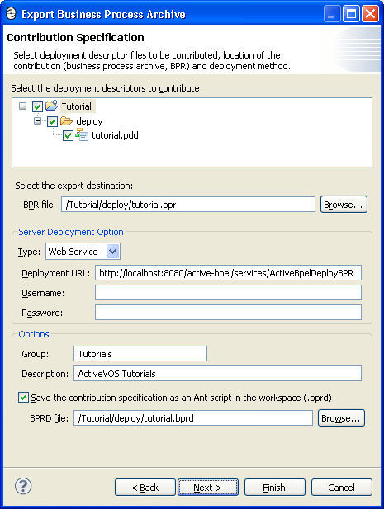Click the tutorial.pdd file icon

tap(82, 134)
